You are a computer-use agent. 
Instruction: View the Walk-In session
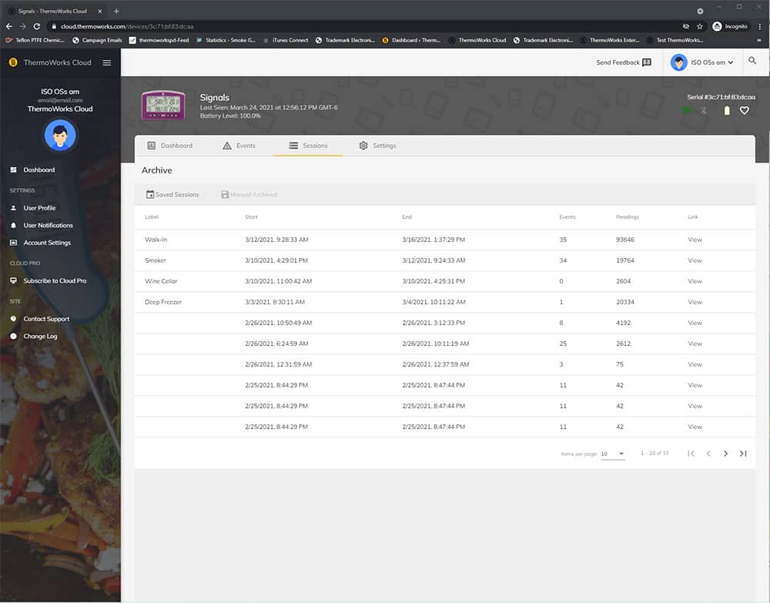(x=695, y=240)
